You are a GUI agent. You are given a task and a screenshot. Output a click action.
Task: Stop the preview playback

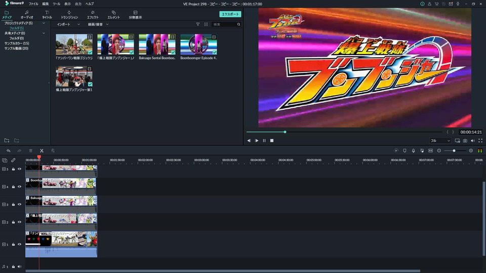[x=272, y=141]
